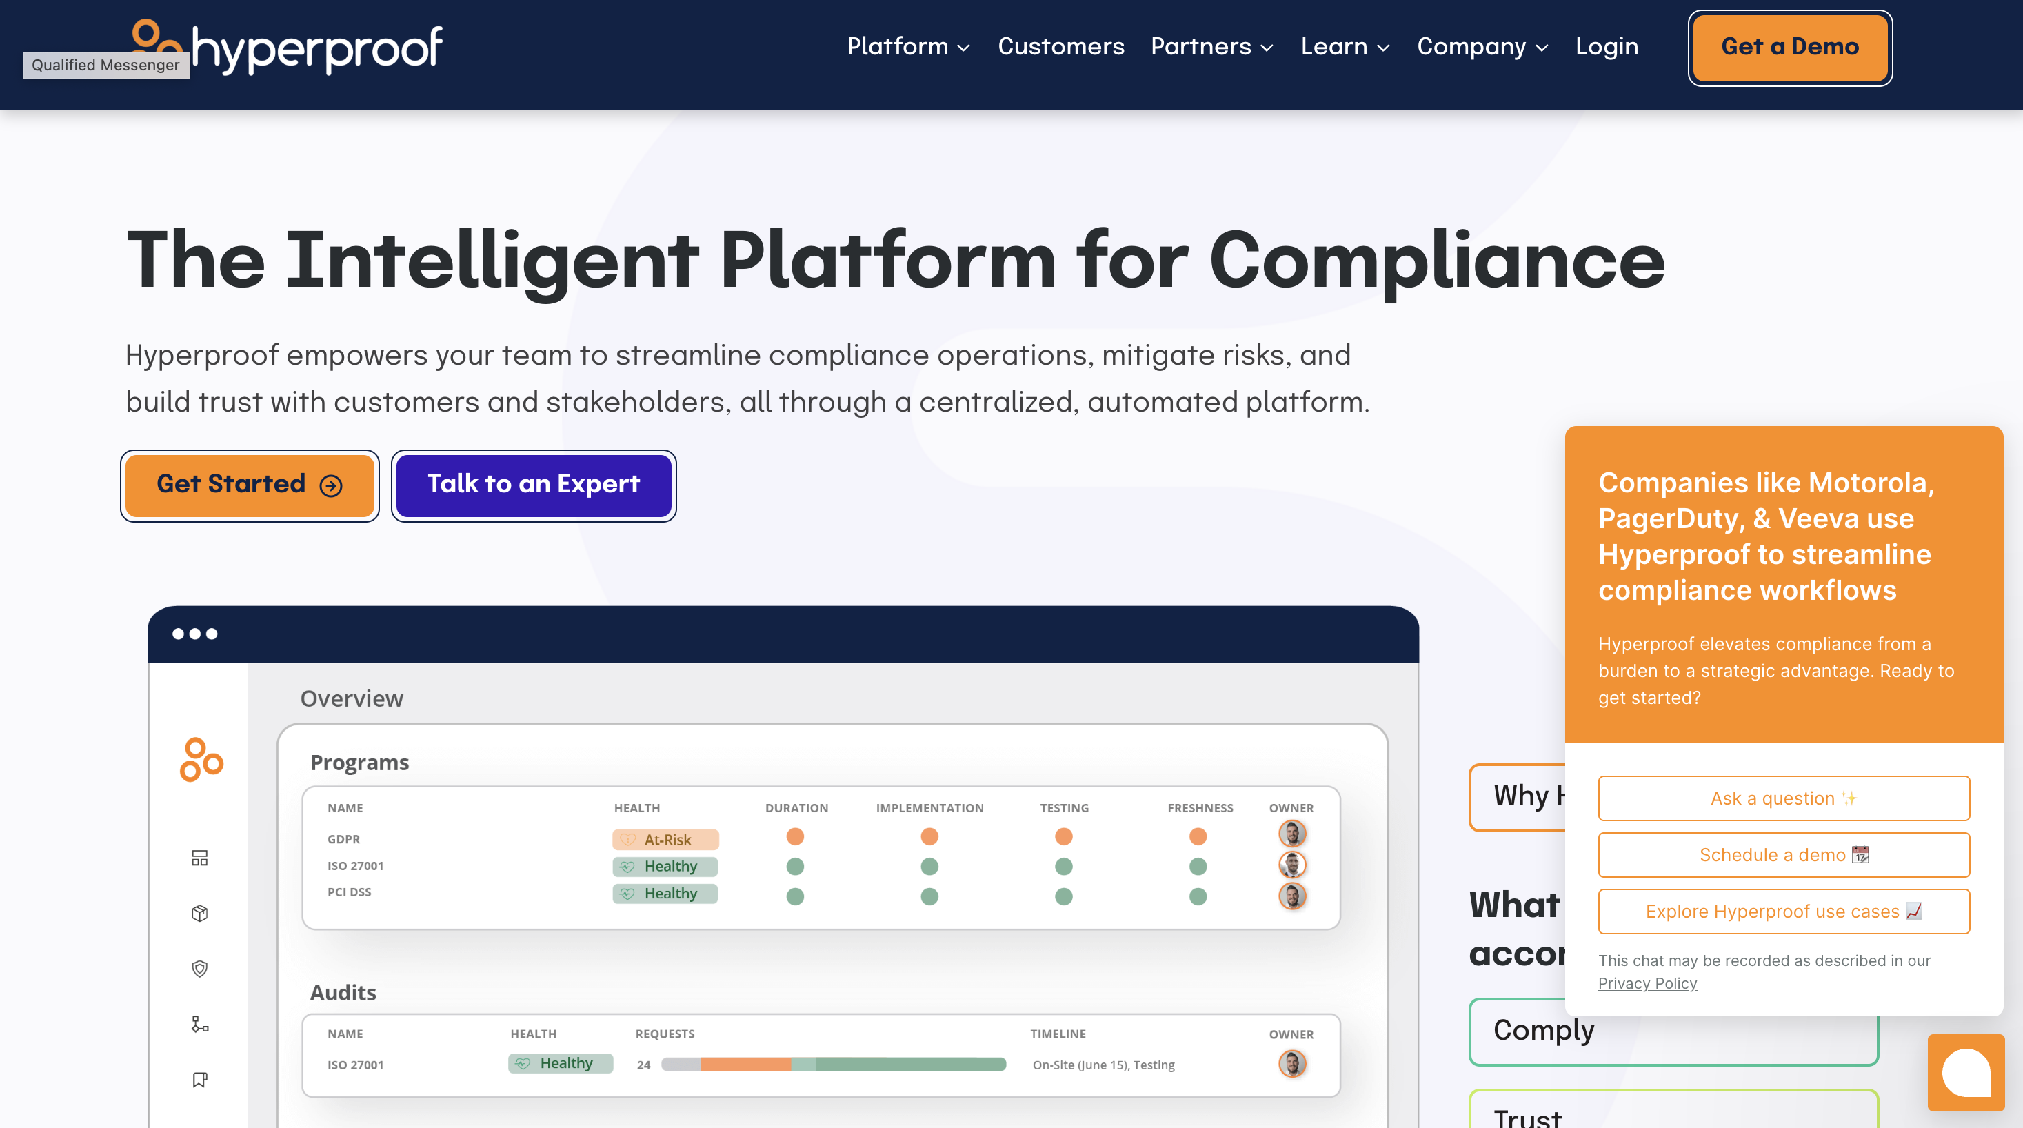
Task: Click the Audits section title
Action: coord(343,993)
